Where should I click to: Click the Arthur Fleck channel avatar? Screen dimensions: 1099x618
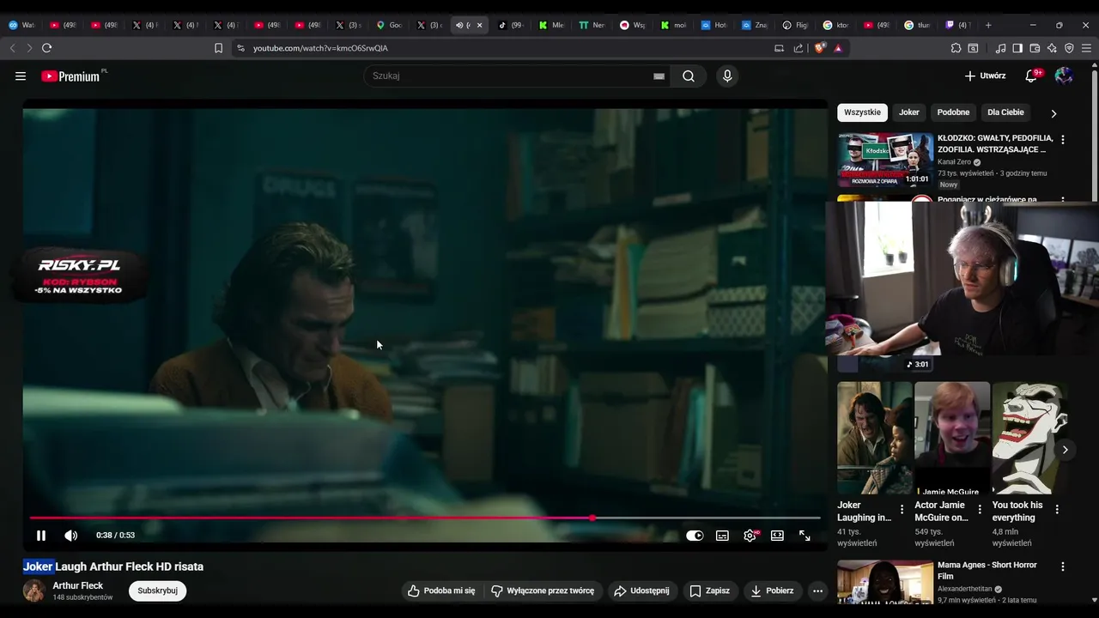34,591
